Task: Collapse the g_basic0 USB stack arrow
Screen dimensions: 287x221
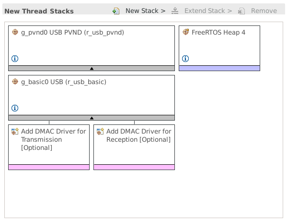Action: point(92,118)
